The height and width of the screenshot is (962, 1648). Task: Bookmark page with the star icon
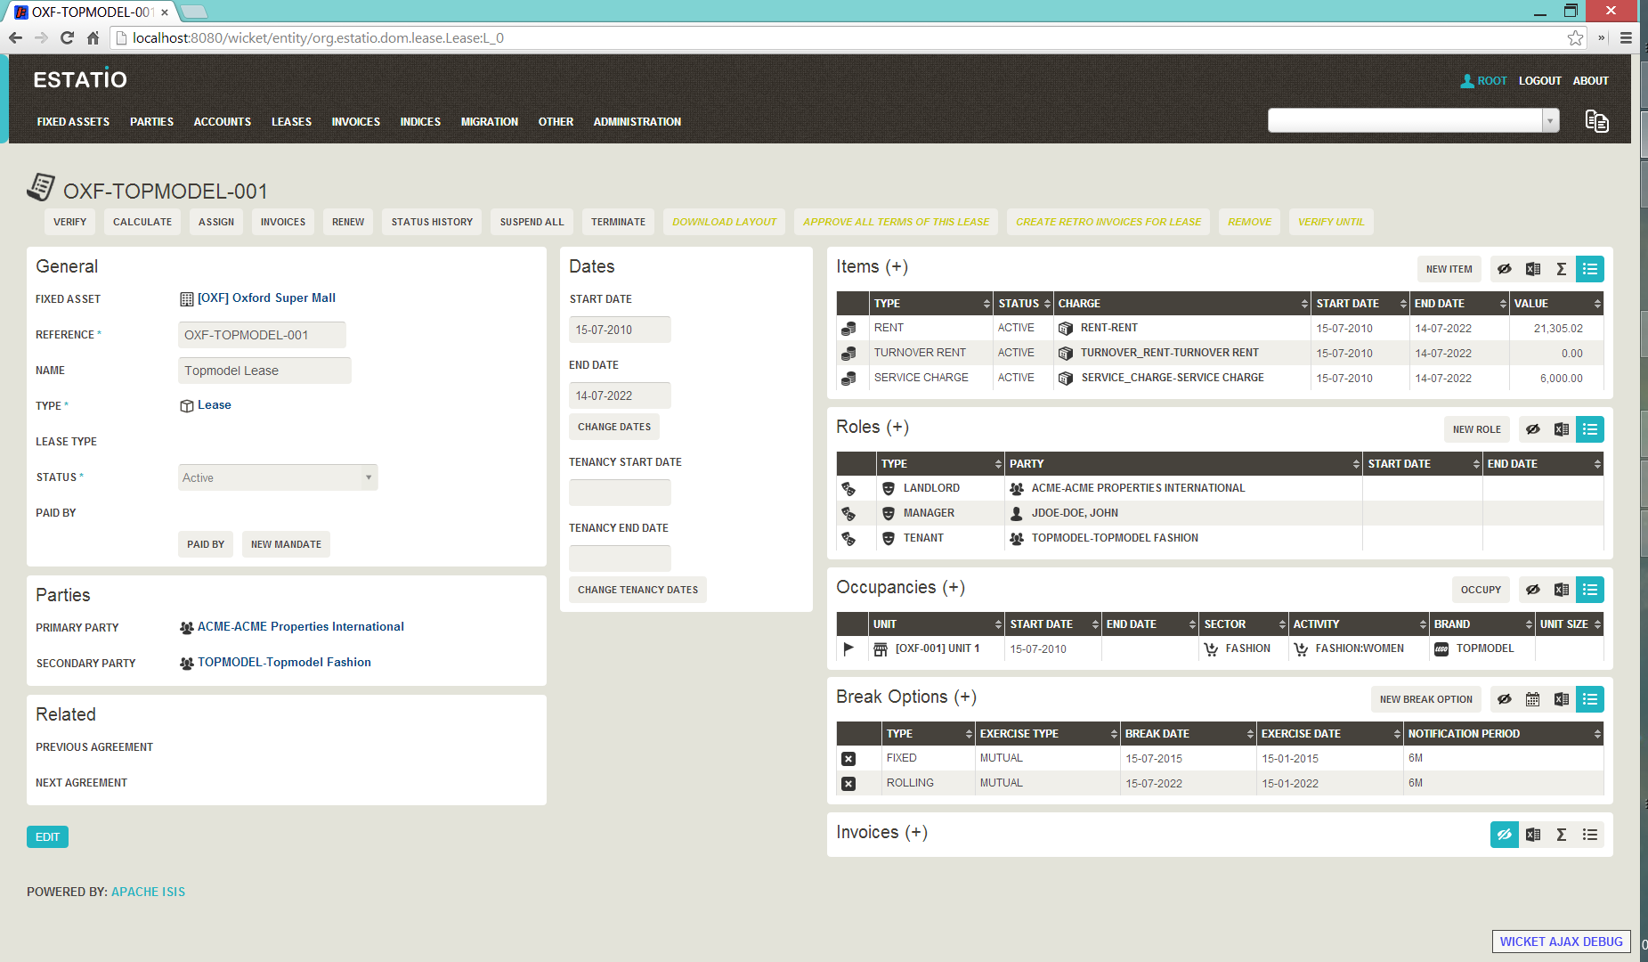(1575, 37)
